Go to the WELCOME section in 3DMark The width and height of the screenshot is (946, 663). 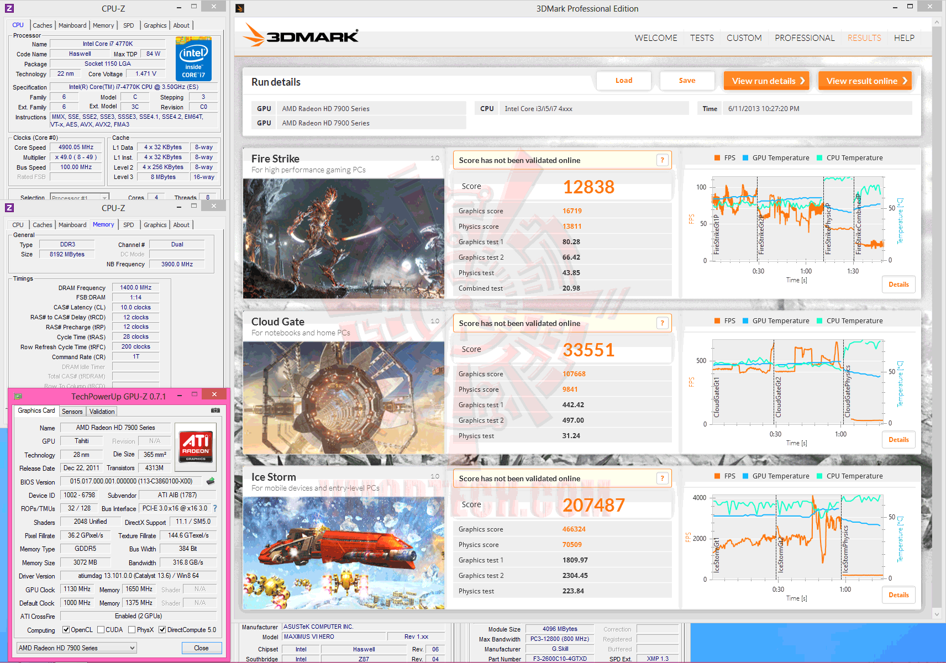pyautogui.click(x=656, y=38)
